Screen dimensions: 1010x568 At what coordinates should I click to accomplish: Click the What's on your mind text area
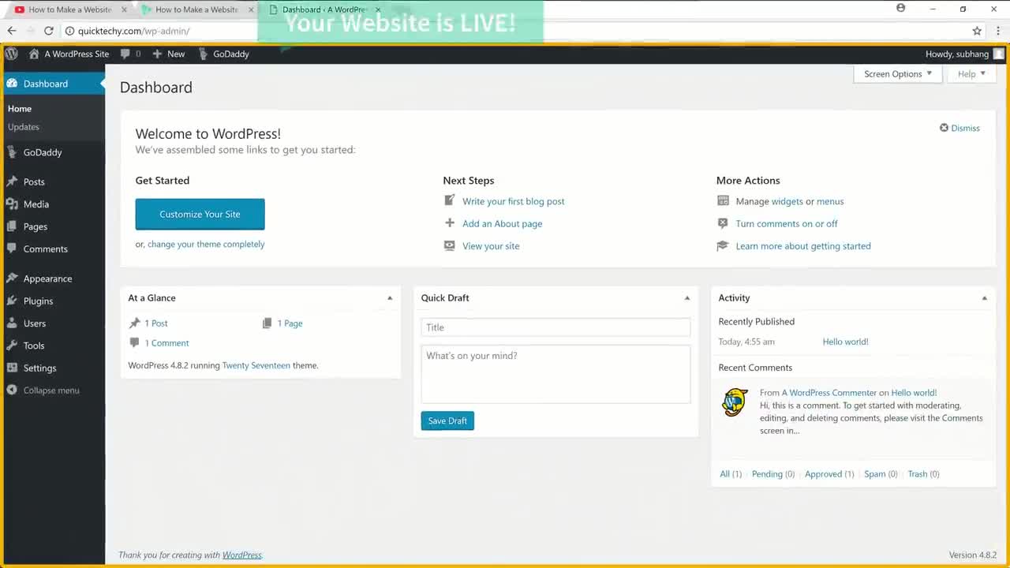point(555,374)
